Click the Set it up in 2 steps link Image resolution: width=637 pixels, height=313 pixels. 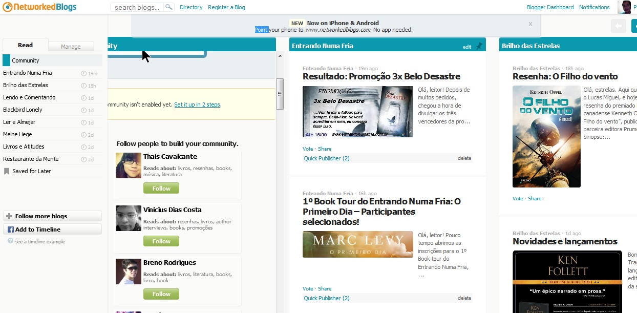197,105
